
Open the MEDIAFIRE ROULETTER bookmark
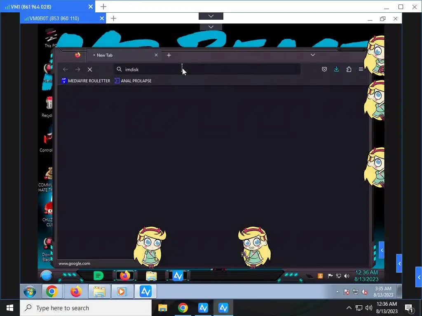pos(86,81)
